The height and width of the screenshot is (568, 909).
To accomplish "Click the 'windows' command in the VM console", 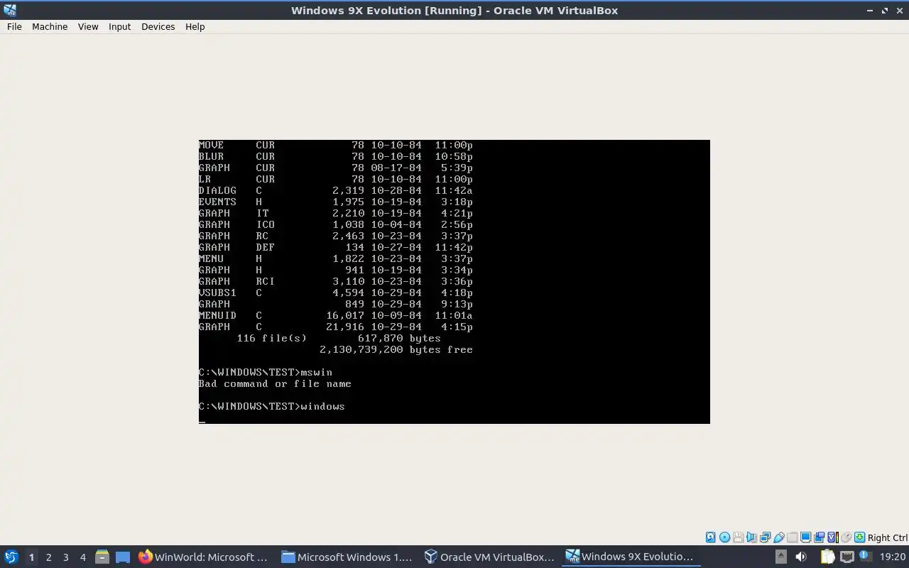I will tap(322, 406).
